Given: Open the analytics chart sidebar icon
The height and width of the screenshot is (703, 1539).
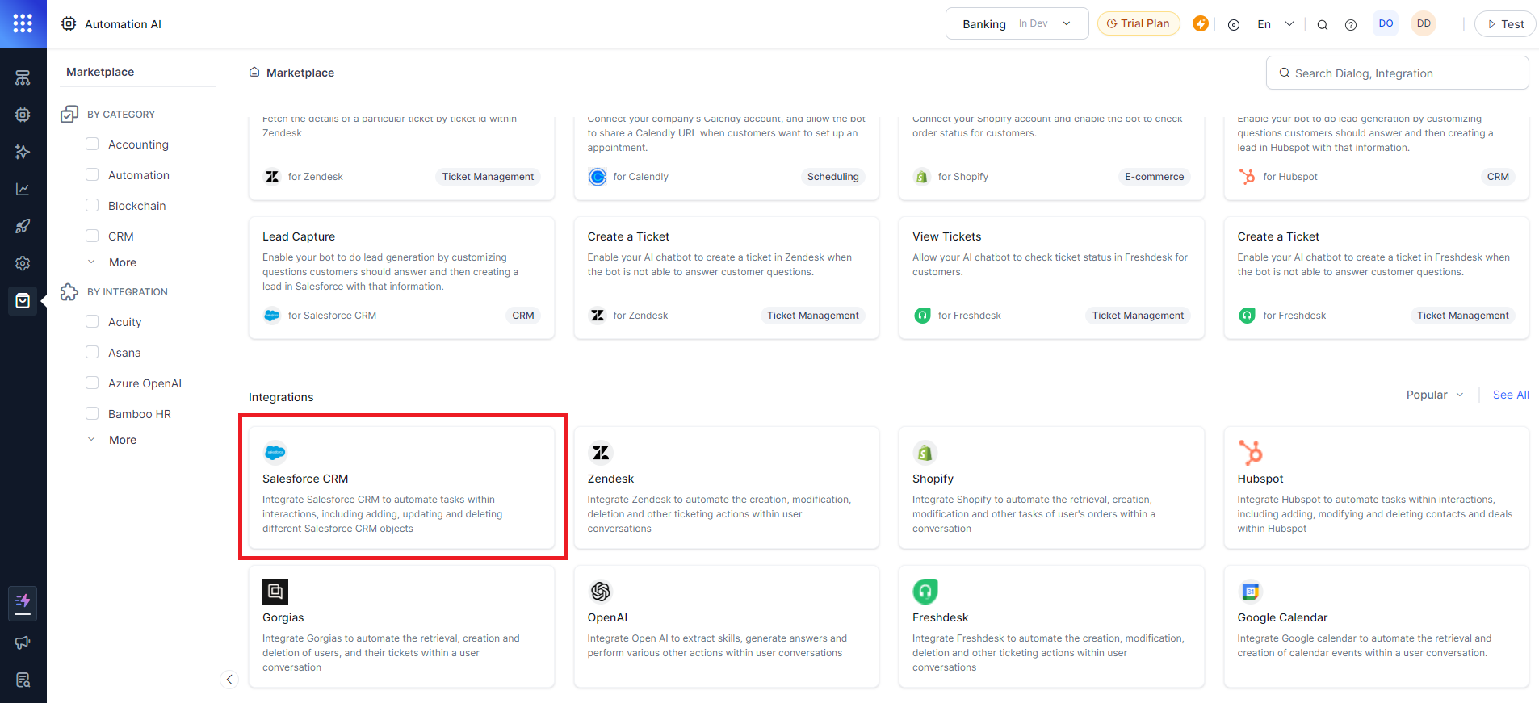Looking at the screenshot, I should [x=23, y=190].
